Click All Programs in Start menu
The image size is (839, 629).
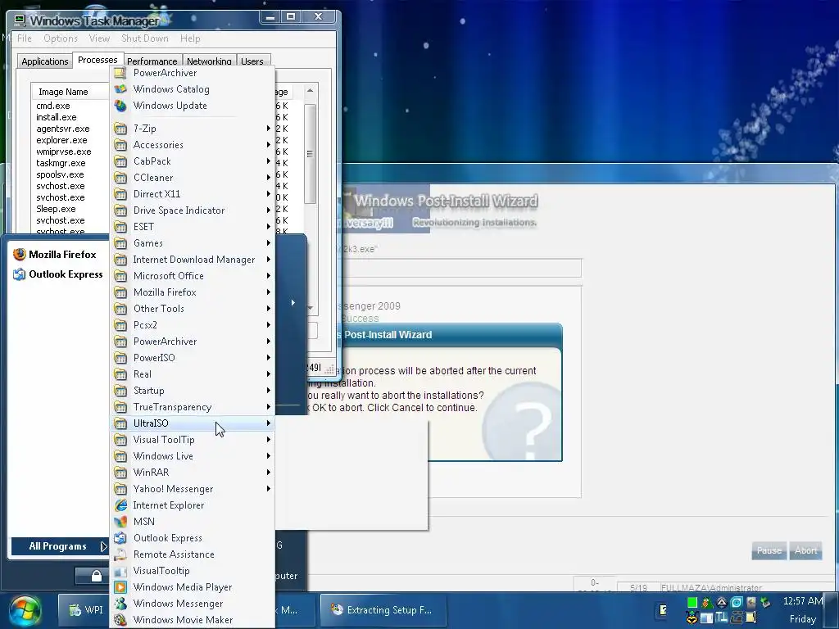[x=60, y=546]
